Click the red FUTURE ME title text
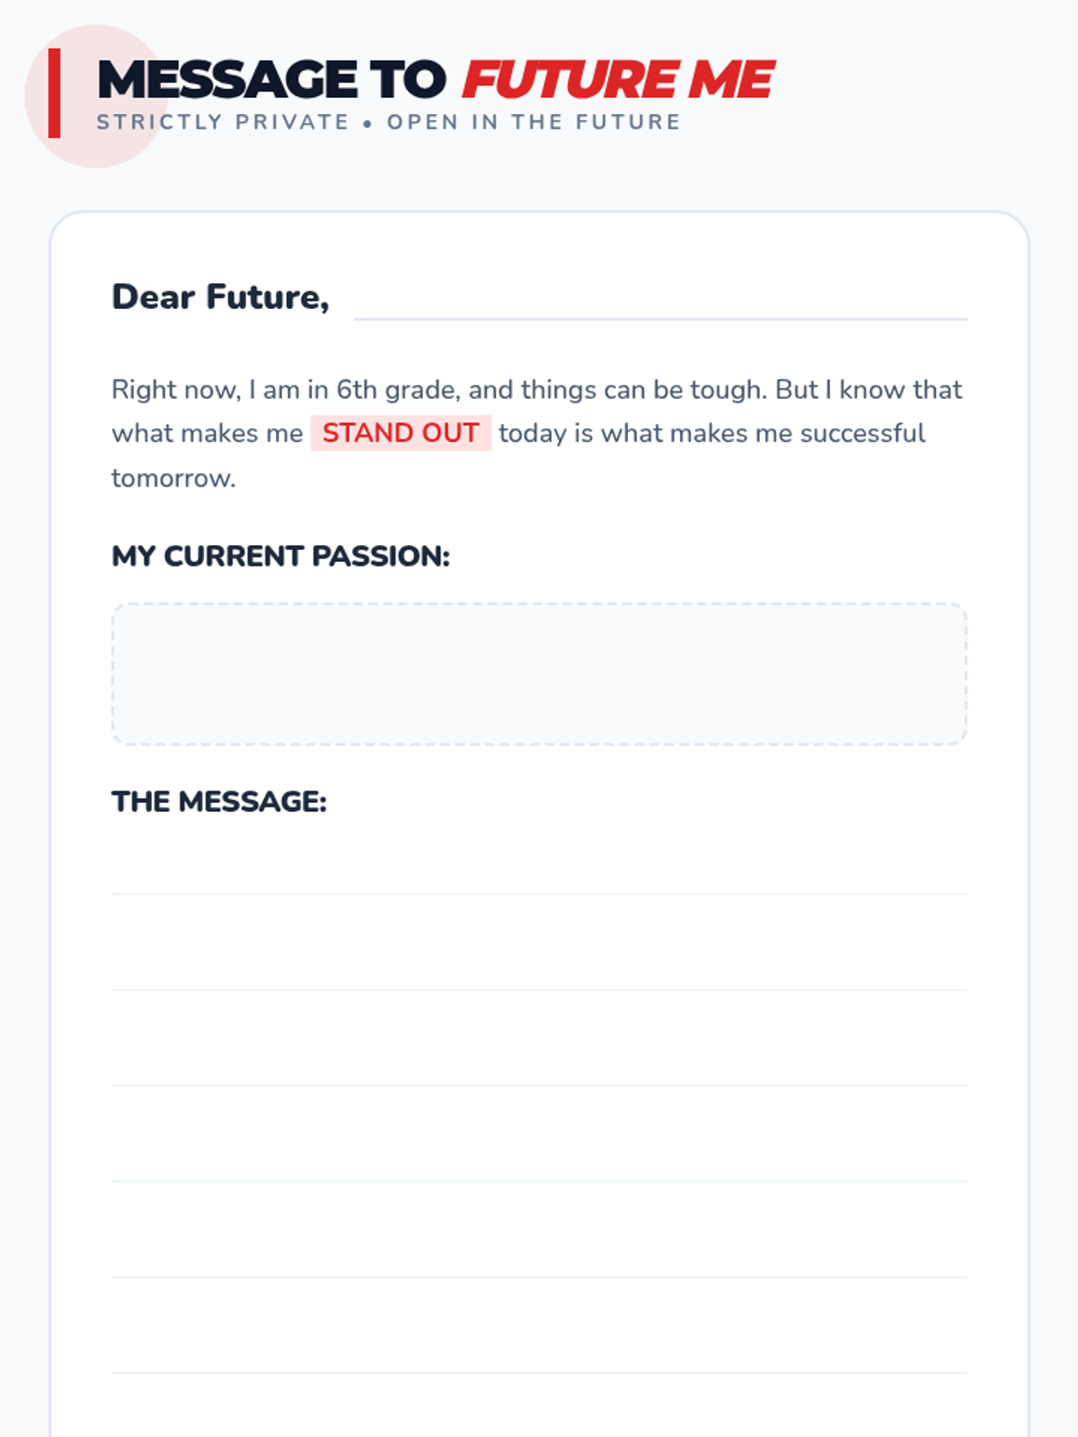 (x=618, y=79)
